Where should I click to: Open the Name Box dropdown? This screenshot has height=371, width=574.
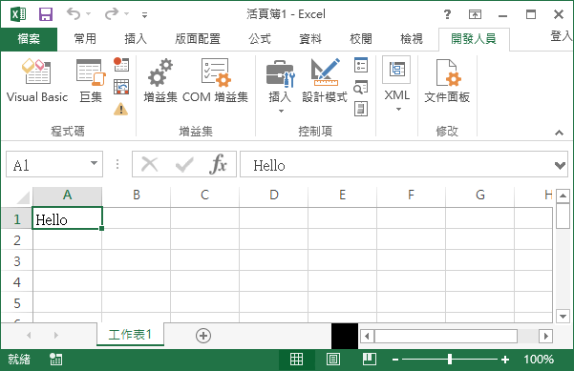click(x=95, y=163)
